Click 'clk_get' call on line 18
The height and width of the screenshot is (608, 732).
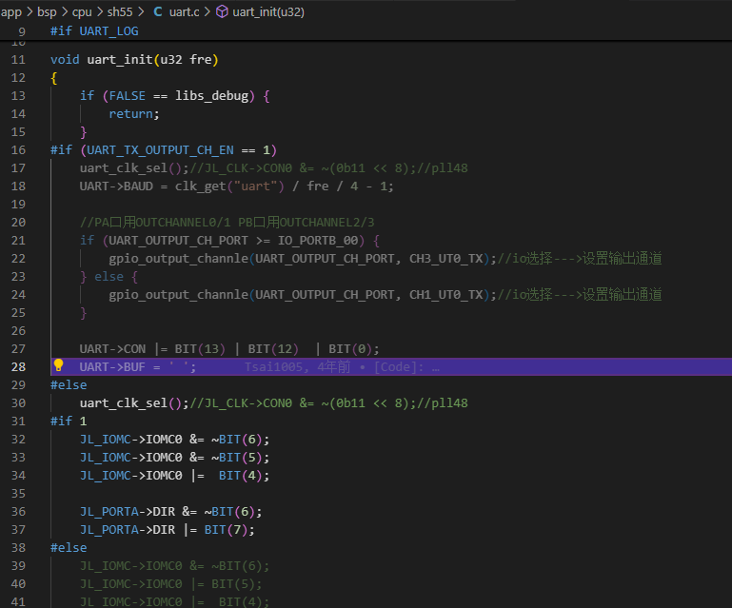[x=200, y=186]
